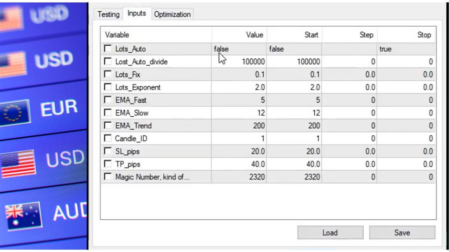Tick the EMA_Trend checkbox
This screenshot has width=449, height=252.
[108, 126]
